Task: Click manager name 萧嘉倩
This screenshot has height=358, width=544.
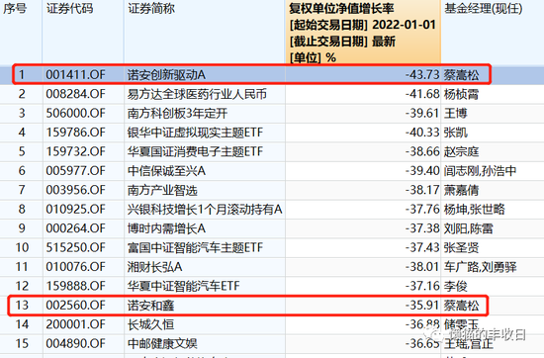Action: pos(462,190)
